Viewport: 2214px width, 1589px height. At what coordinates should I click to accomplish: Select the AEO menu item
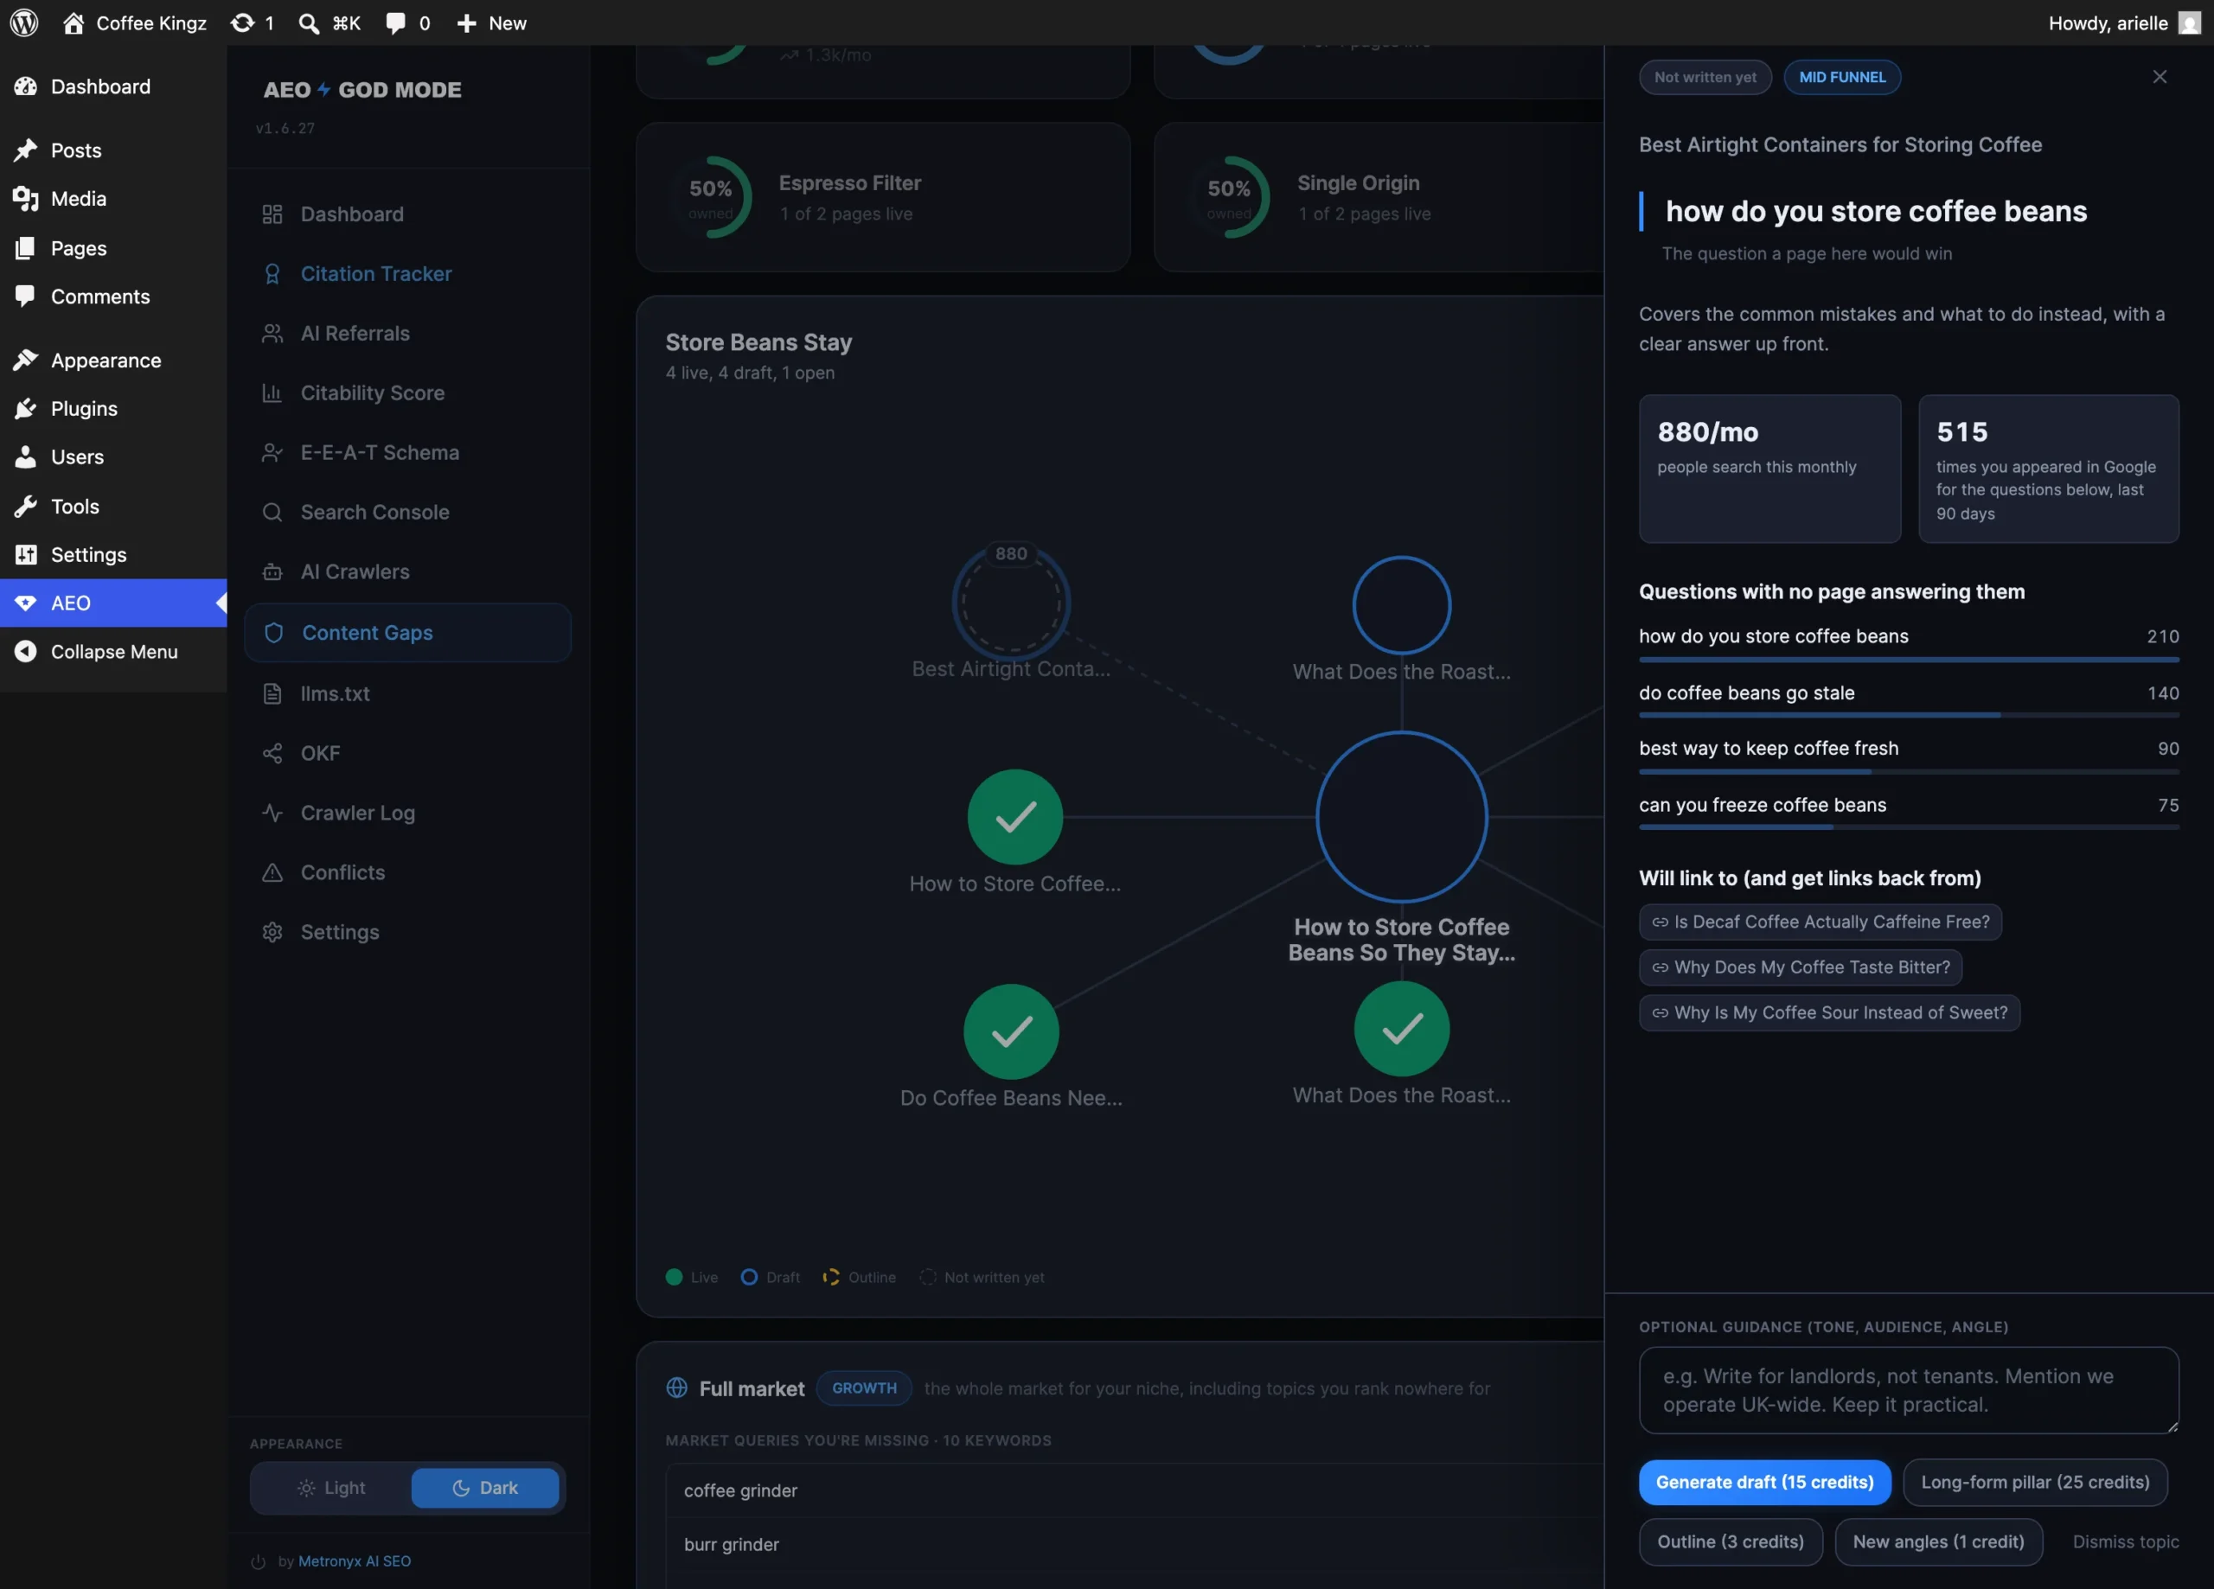point(113,603)
